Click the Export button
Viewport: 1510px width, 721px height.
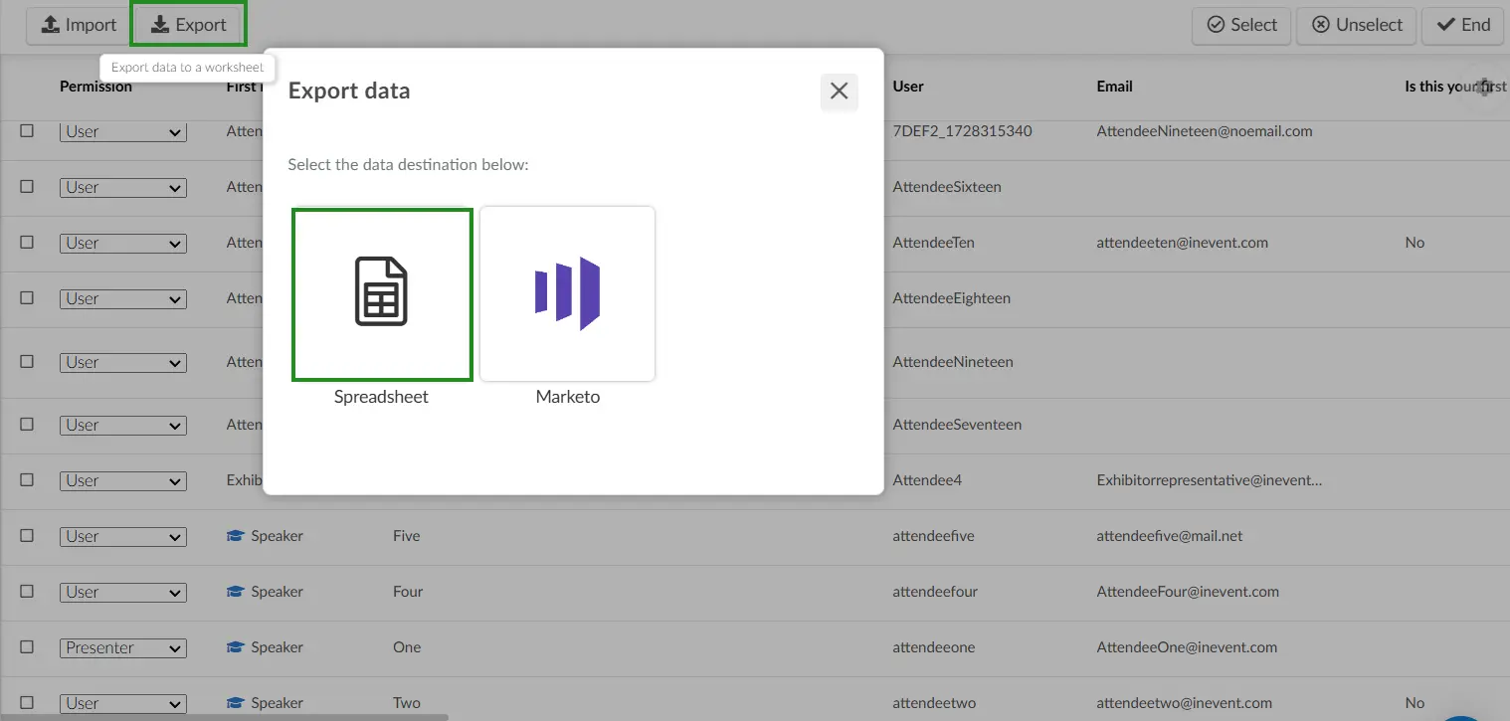189,25
